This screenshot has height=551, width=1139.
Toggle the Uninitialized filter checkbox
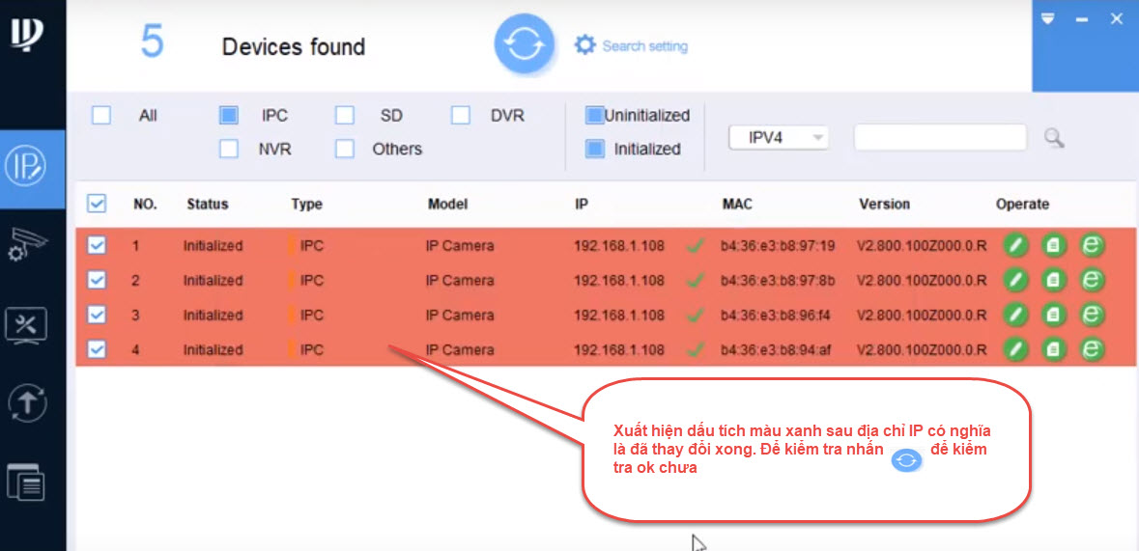click(595, 116)
